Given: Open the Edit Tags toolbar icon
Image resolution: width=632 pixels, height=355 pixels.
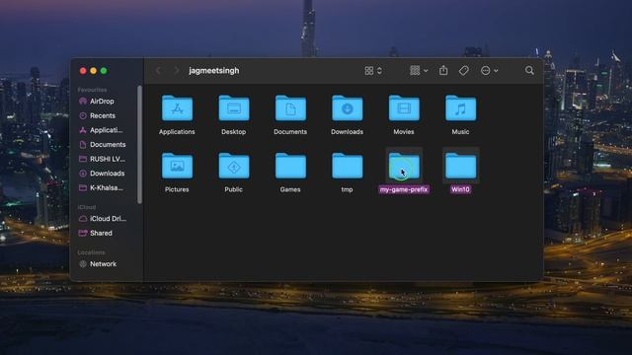Looking at the screenshot, I should point(463,71).
